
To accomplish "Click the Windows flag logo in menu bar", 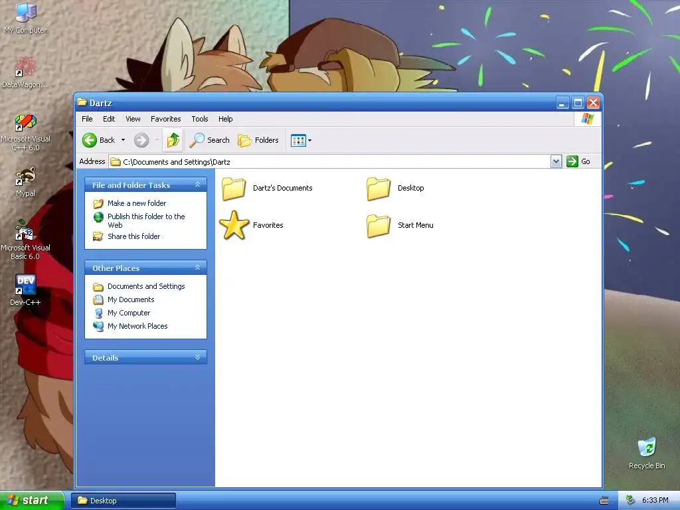I will click(x=588, y=118).
